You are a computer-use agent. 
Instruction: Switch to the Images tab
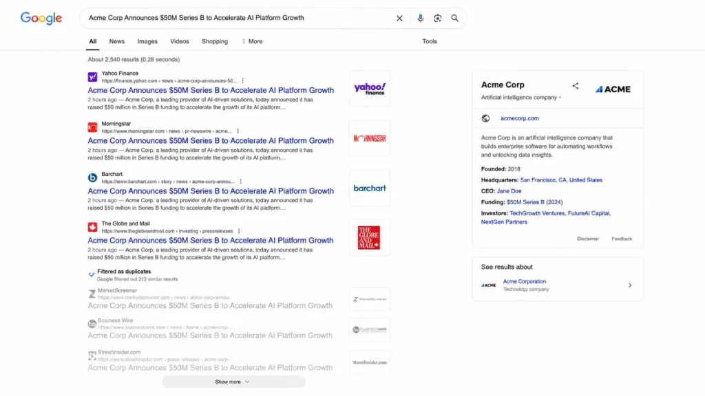click(147, 41)
